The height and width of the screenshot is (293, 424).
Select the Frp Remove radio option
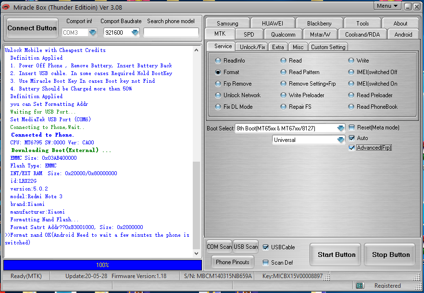pyautogui.click(x=218, y=84)
